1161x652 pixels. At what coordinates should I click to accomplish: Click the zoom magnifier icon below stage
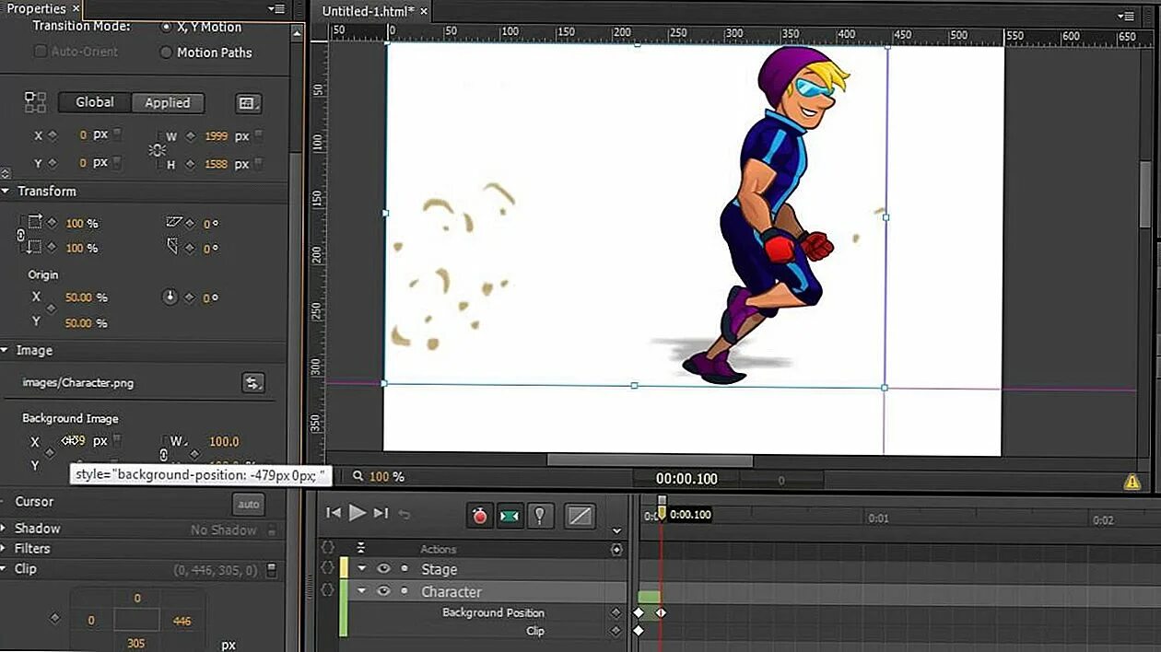click(x=358, y=476)
